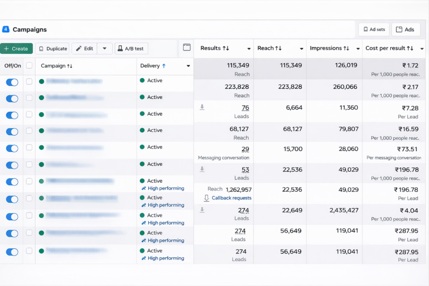Click the download icon beside 76 Leads
This screenshot has height=286, width=429.
click(202, 108)
